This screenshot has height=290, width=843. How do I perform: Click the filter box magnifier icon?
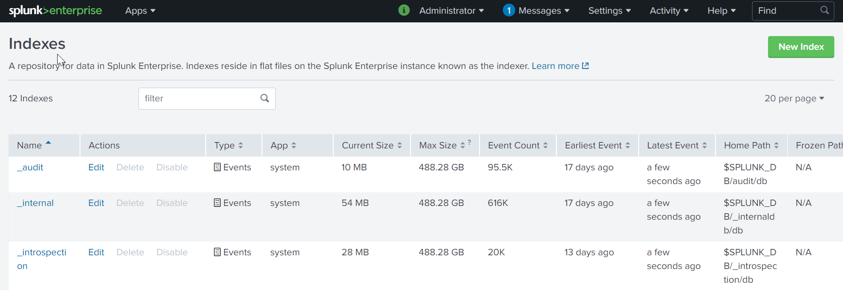coord(265,98)
